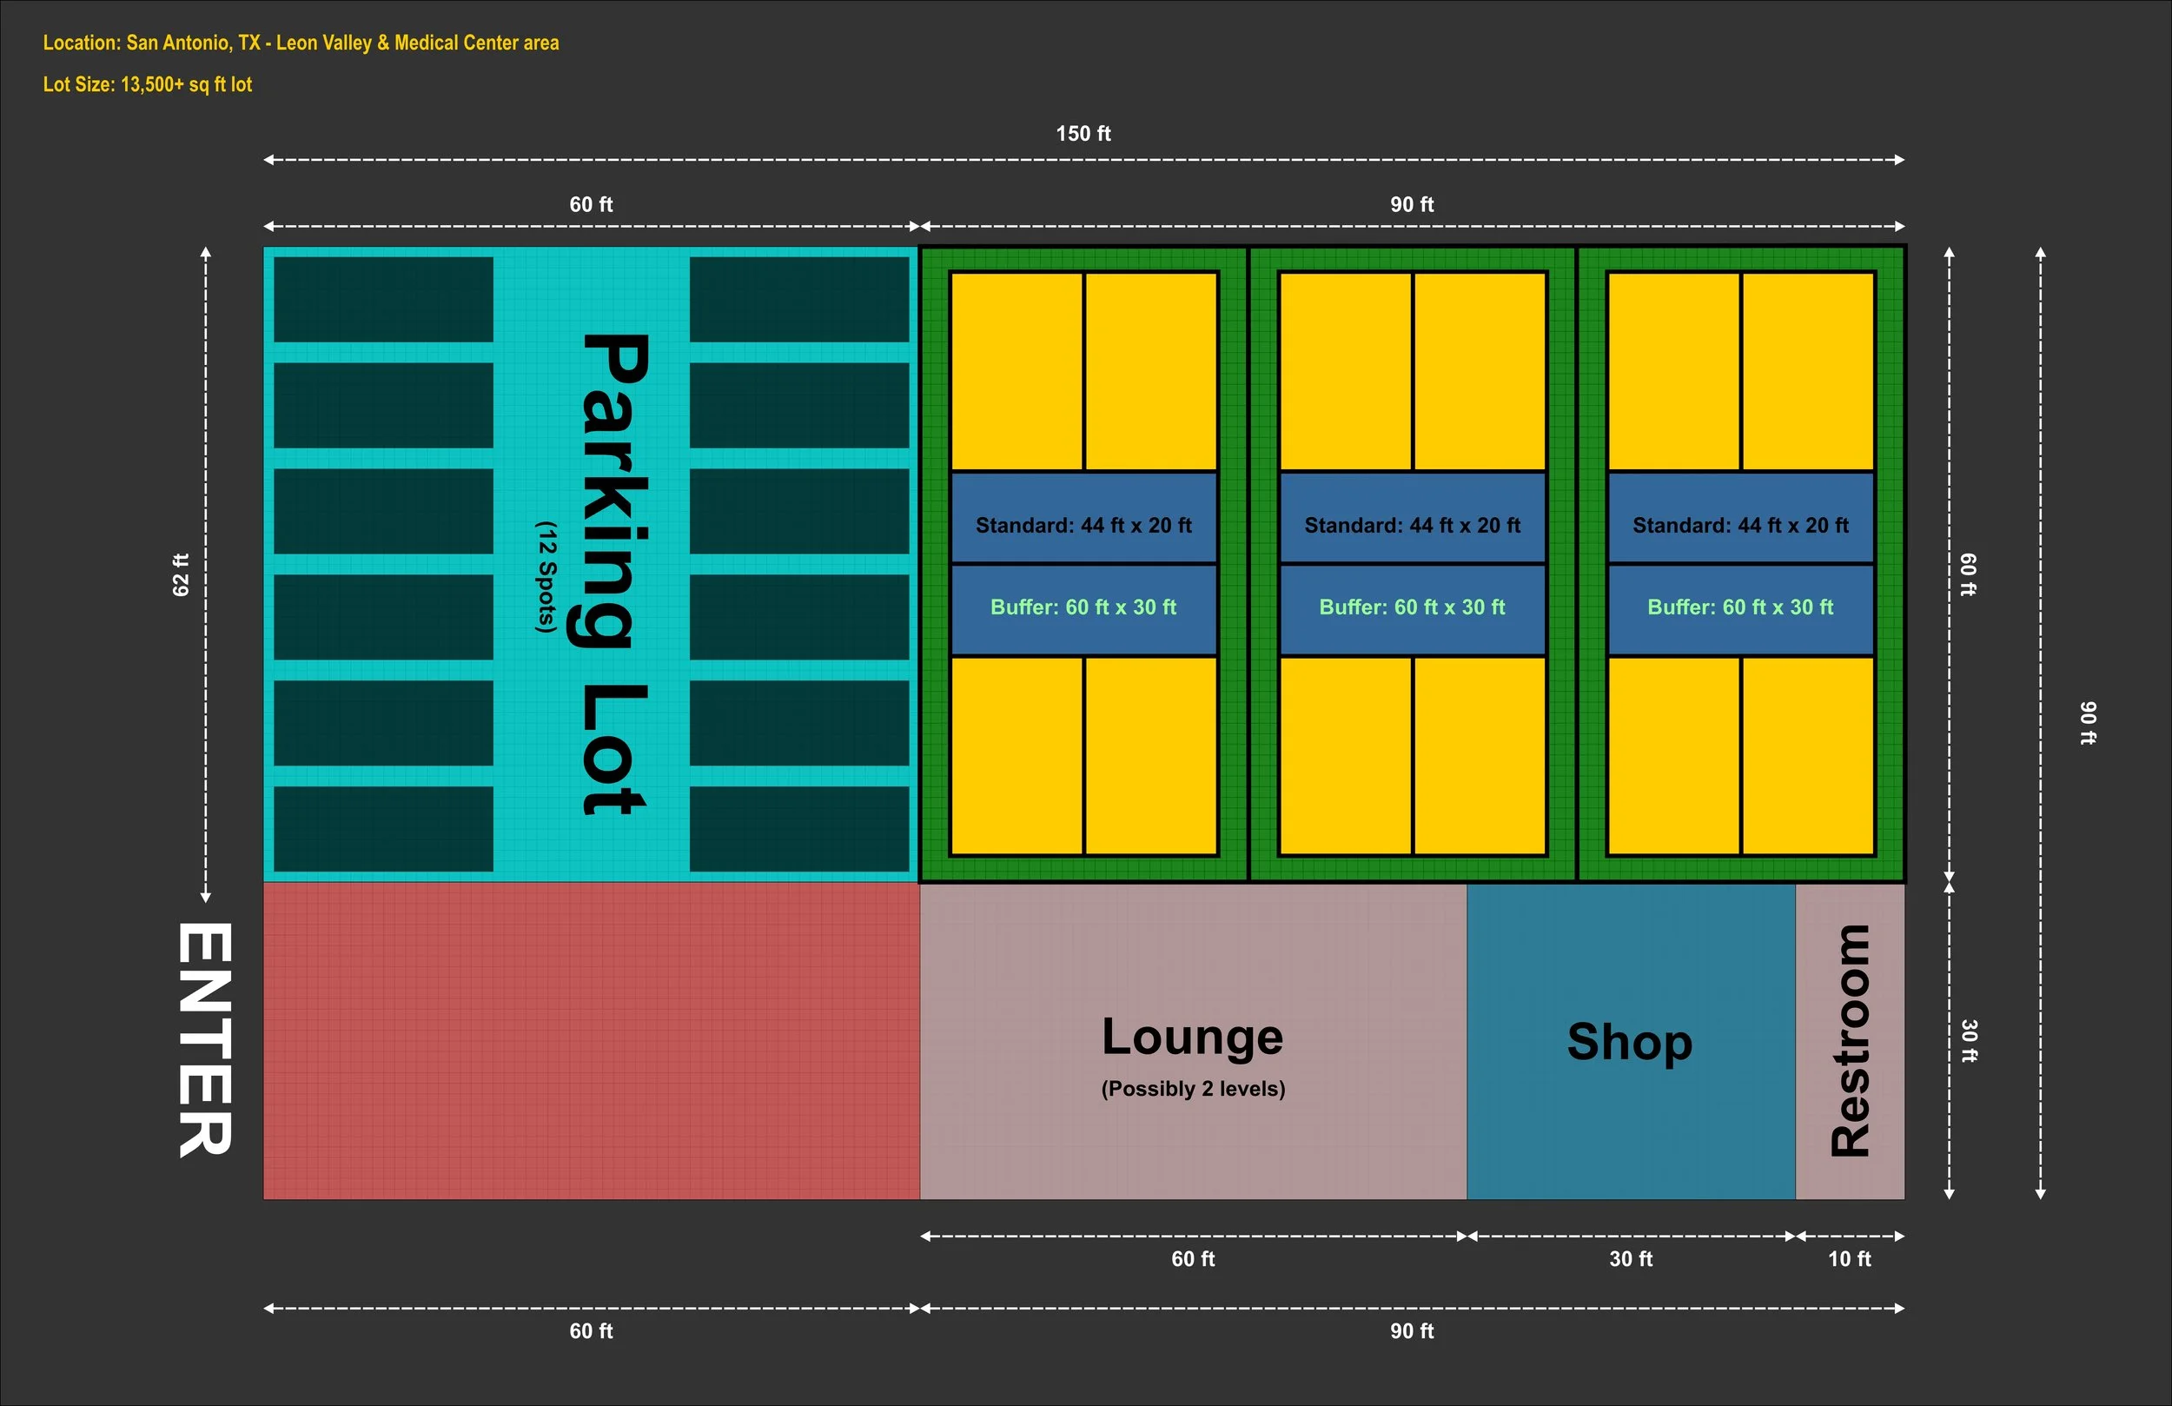Select the middle court's Standard 44 ft label
This screenshot has width=2172, height=1406.
tap(1412, 525)
